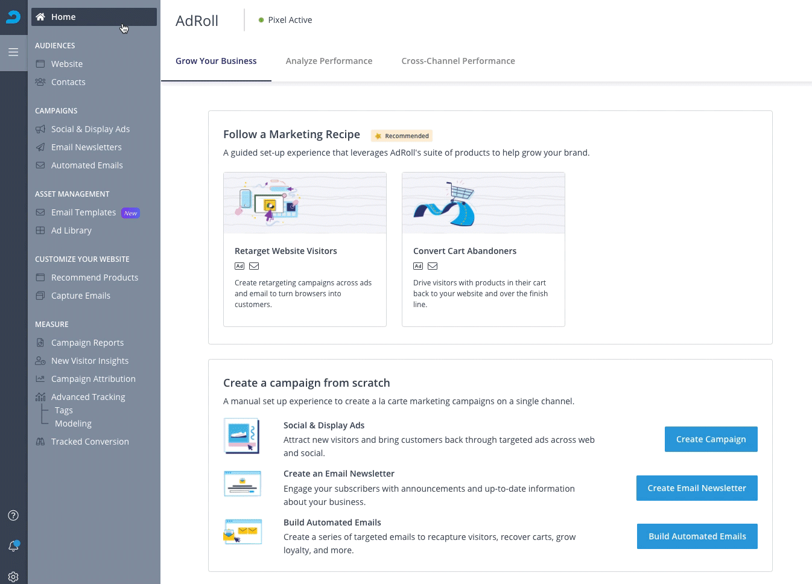
Task: Open the help question mark icon
Action: [13, 515]
